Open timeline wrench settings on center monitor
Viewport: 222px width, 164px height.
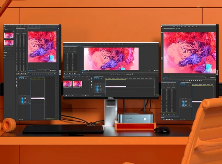point(102,79)
